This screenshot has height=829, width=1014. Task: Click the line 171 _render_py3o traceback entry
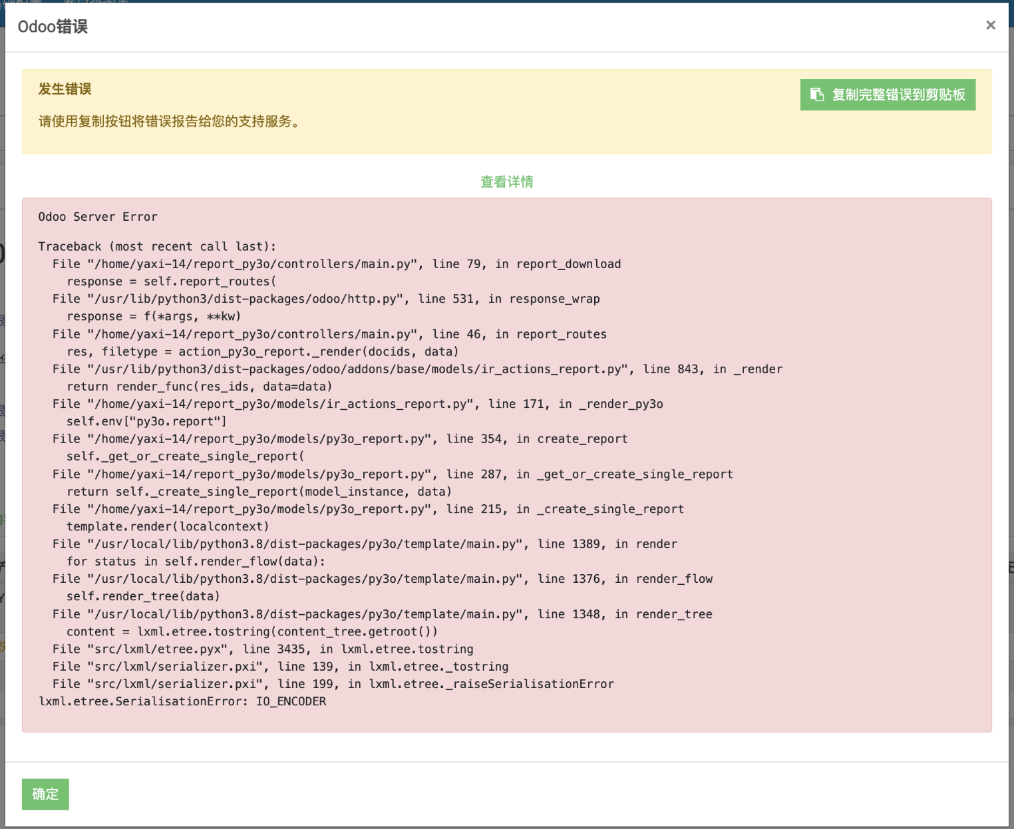(358, 404)
